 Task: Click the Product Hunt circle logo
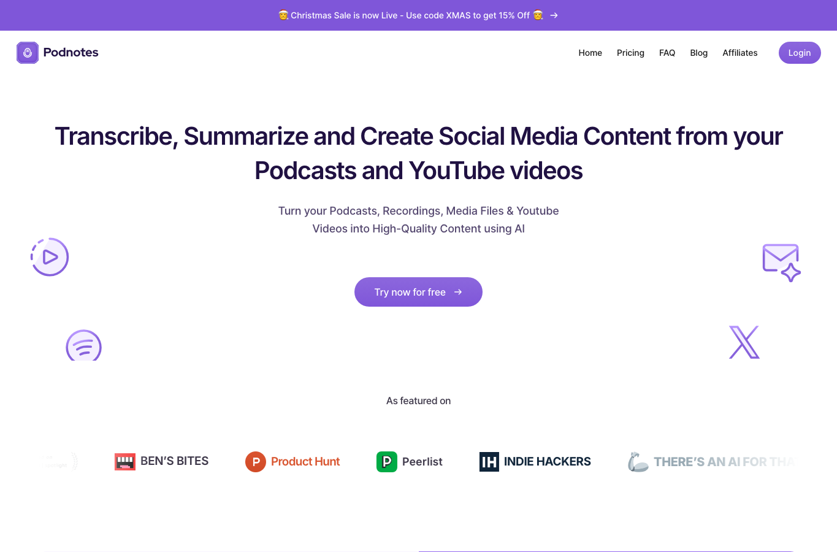pos(256,462)
